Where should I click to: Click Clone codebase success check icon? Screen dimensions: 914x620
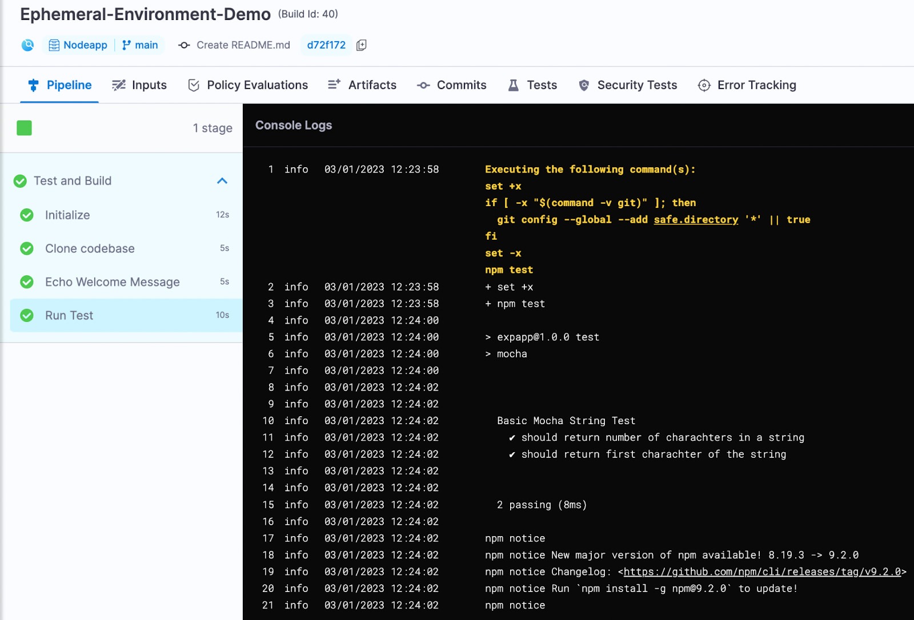coord(27,248)
